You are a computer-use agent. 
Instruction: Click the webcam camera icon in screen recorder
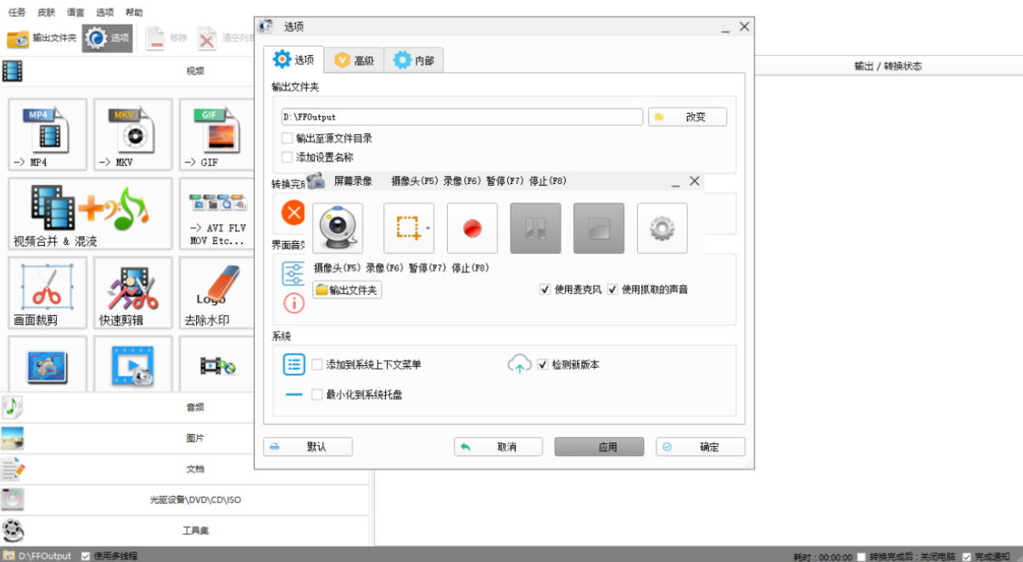338,228
